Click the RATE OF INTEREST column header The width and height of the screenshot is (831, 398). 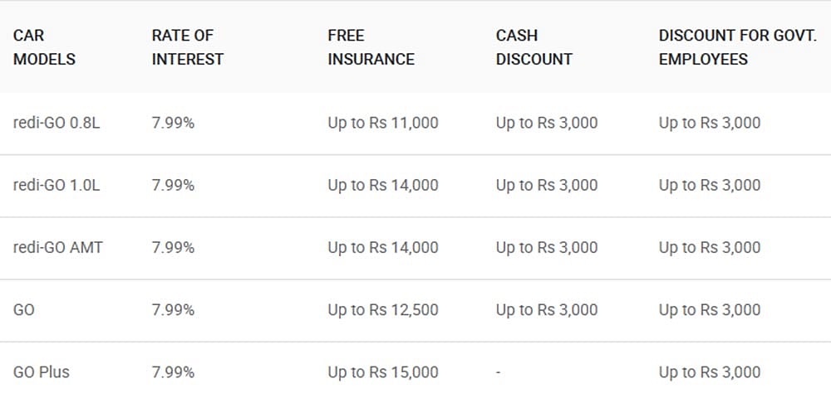tap(188, 47)
